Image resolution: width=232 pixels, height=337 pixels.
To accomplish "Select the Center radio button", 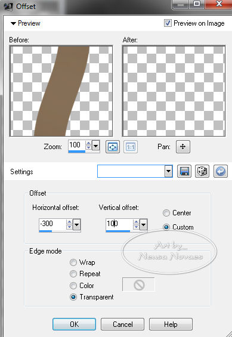I will [x=166, y=213].
